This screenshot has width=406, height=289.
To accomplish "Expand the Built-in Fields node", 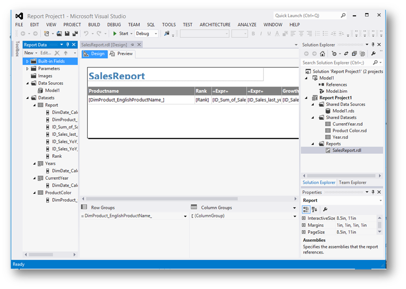I will click(x=28, y=61).
